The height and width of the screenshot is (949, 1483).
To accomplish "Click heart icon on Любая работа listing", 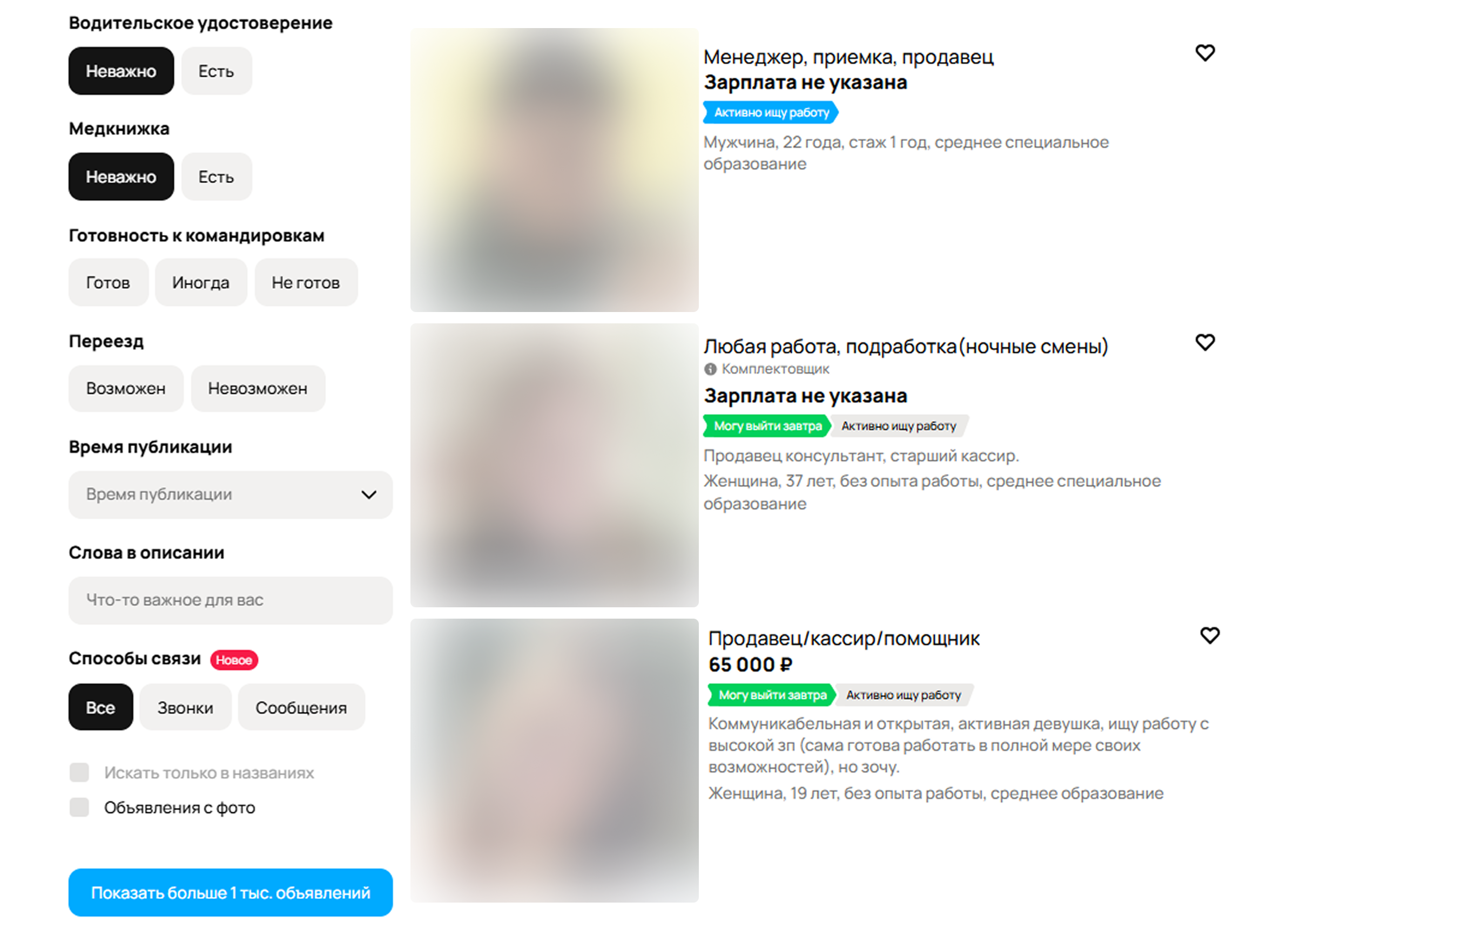I will coord(1205,342).
